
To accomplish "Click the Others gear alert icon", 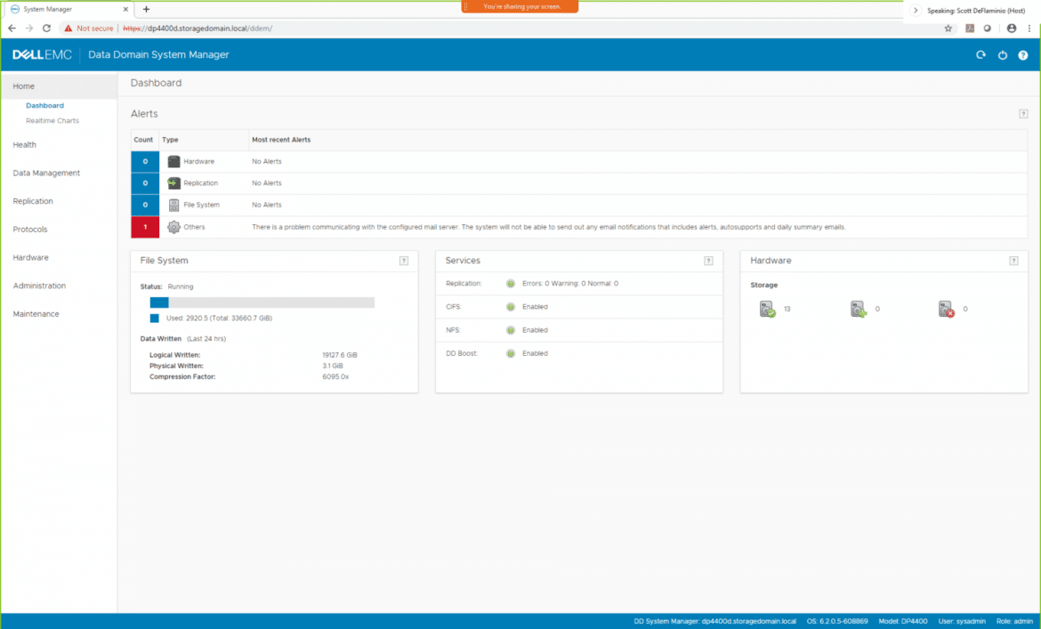I will tap(173, 227).
